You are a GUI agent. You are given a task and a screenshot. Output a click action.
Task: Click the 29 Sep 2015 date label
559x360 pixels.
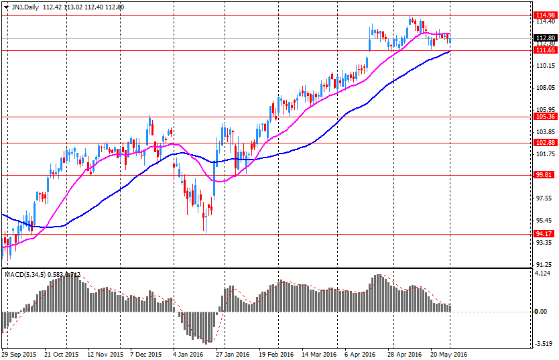pyautogui.click(x=19, y=355)
